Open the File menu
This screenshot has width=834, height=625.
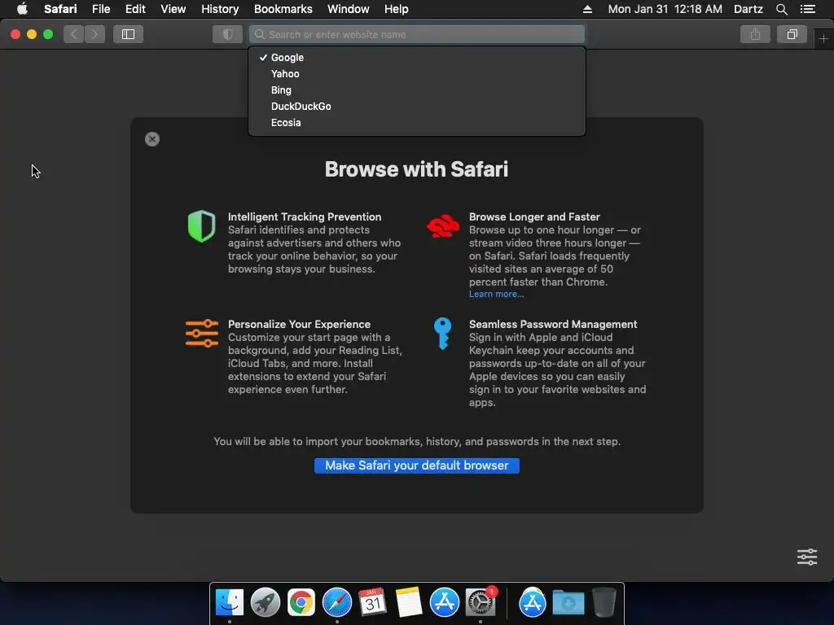pyautogui.click(x=101, y=9)
